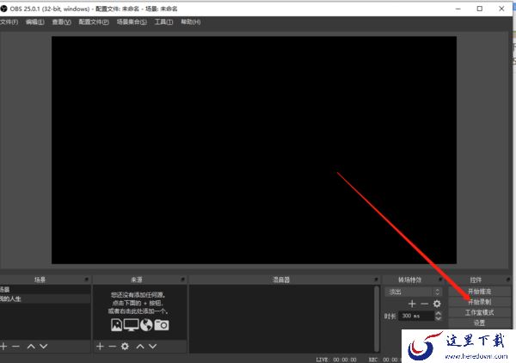The height and width of the screenshot is (363, 516).
Task: Open the 场景集合(S) menu
Action: [x=132, y=22]
